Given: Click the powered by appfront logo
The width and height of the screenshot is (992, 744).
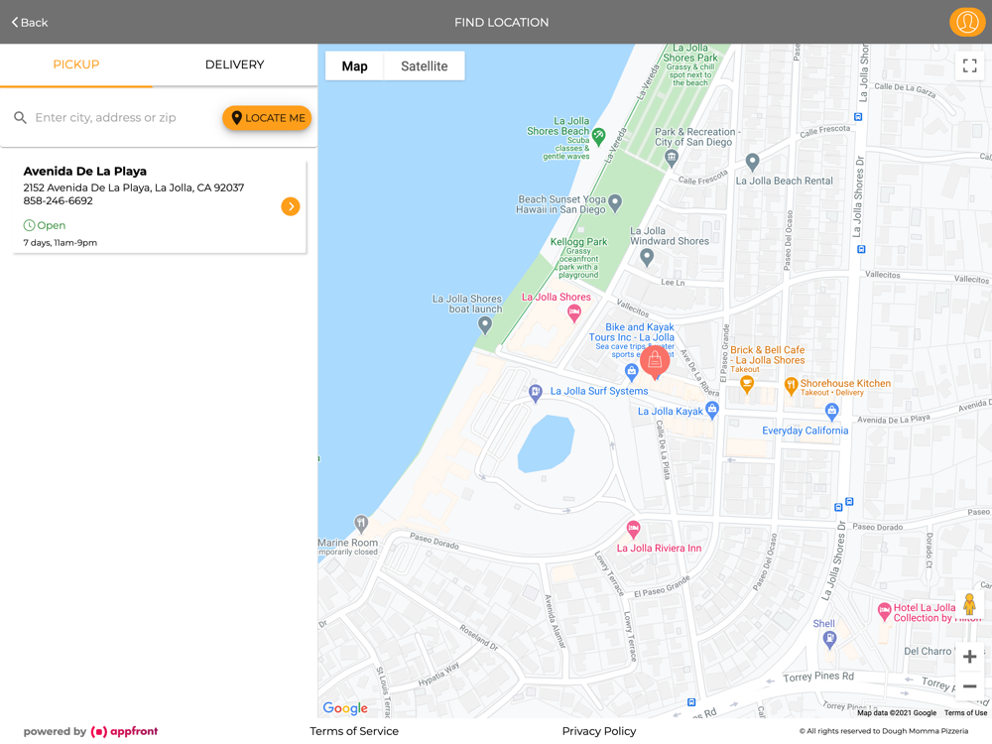Looking at the screenshot, I should click(90, 731).
